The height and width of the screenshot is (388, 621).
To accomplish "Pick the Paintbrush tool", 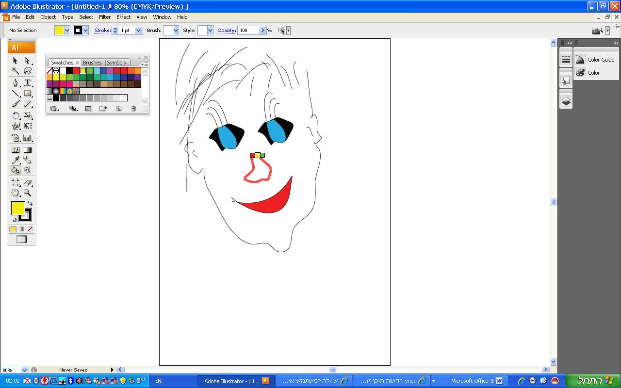I will point(16,103).
